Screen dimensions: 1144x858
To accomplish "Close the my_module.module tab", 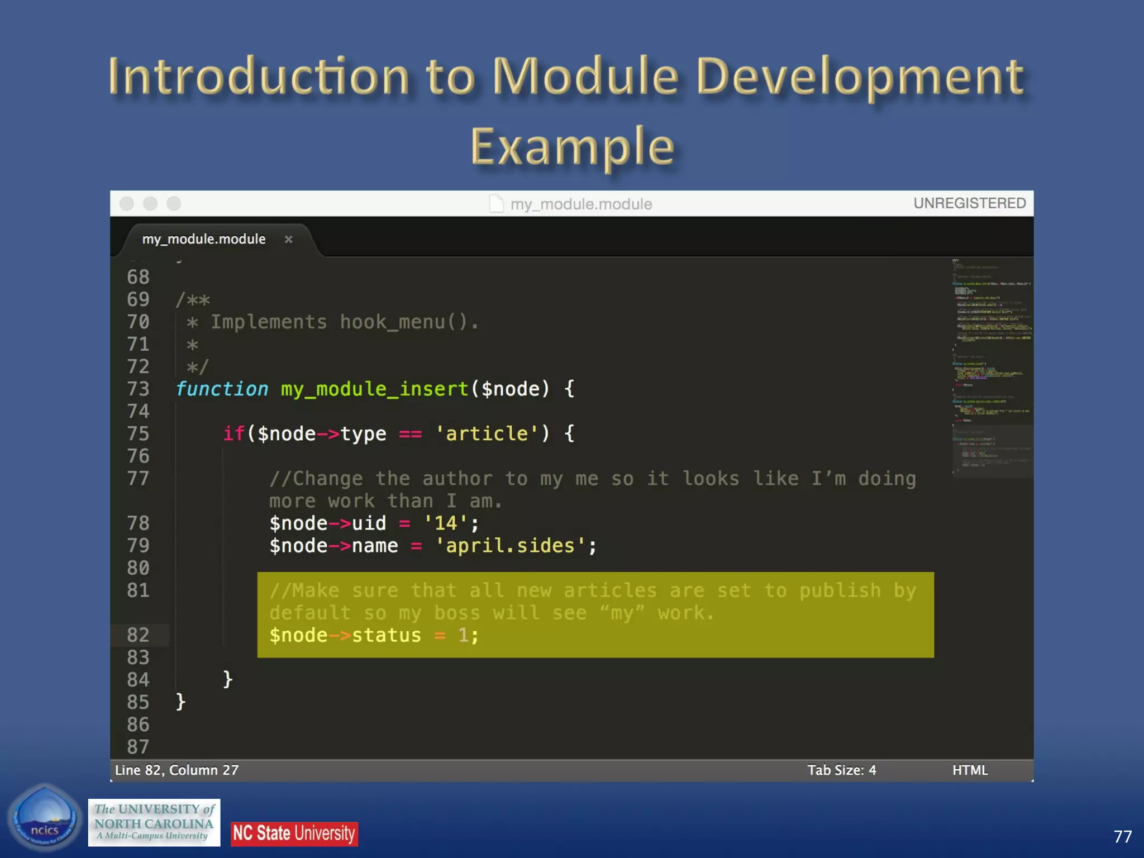I will tap(288, 240).
